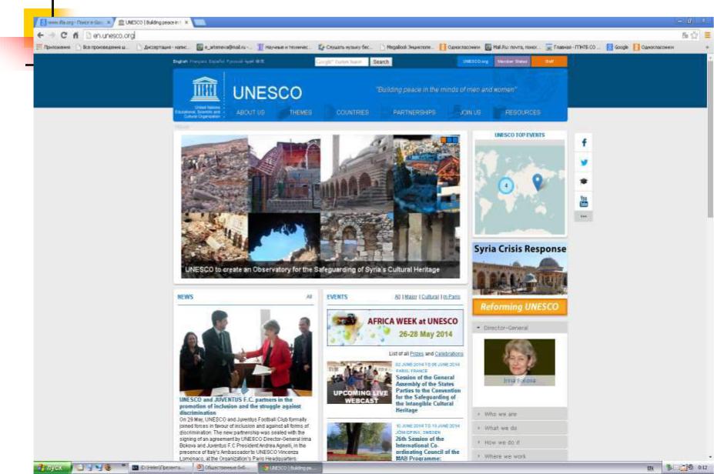The width and height of the screenshot is (714, 474).
Task: Open the Director-General portrait photo
Action: tap(520, 362)
